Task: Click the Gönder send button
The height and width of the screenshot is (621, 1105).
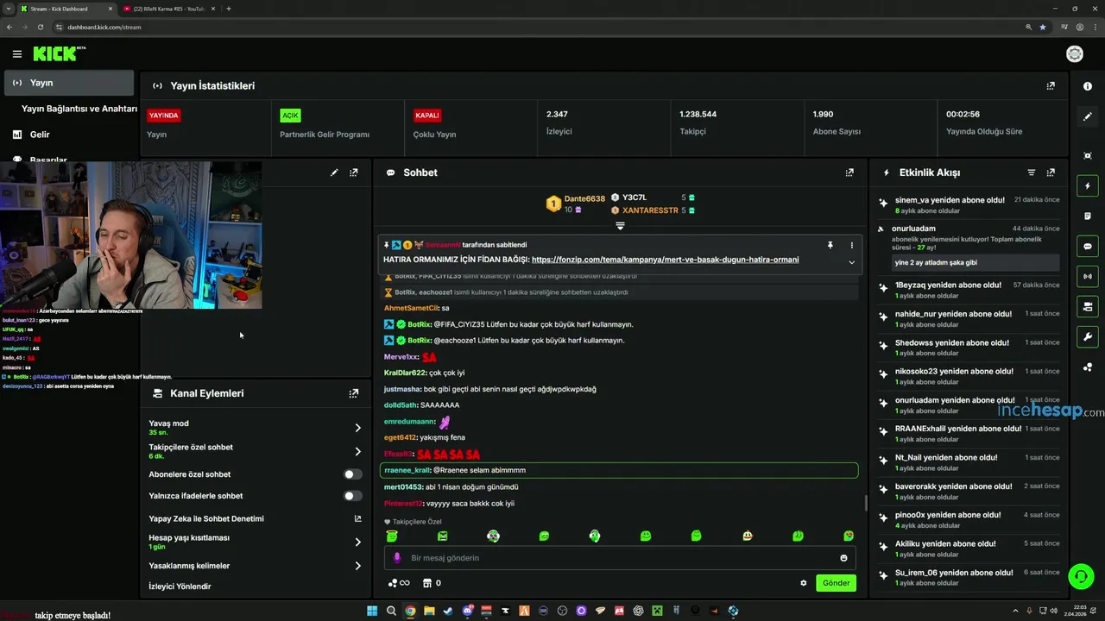Action: click(x=836, y=583)
